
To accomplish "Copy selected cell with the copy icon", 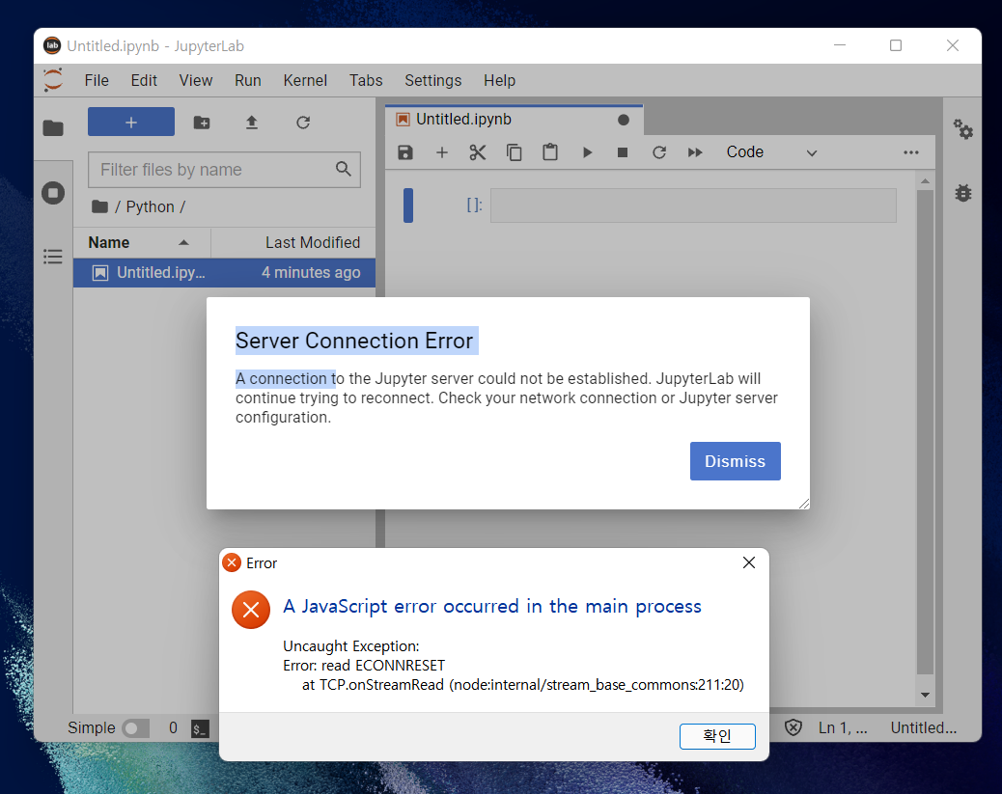I will point(514,152).
